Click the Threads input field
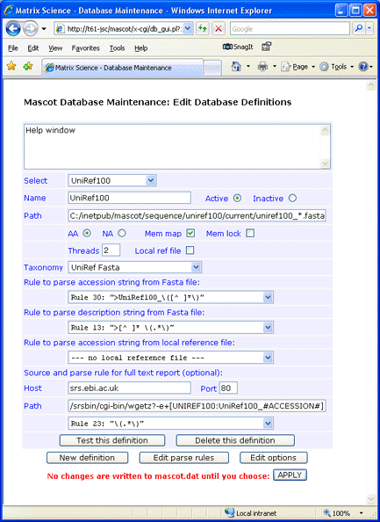Image resolution: width=380 pixels, height=522 pixels. [111, 250]
